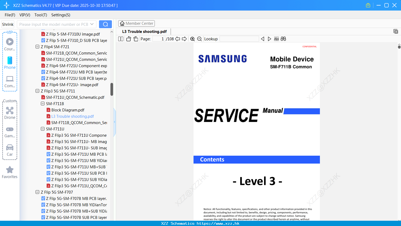Open Favorites in sidebar
The height and width of the screenshot is (226, 401).
[10, 172]
